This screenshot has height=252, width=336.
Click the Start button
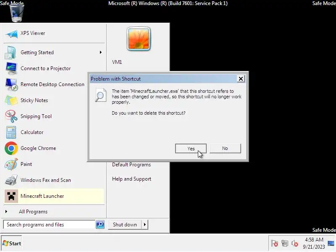click(12, 244)
